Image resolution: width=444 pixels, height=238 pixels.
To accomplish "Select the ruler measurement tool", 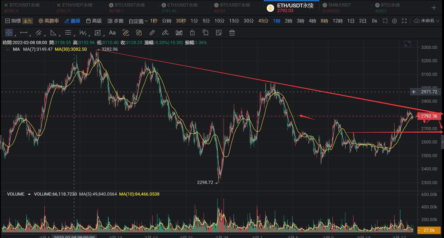I will (x=152, y=32).
